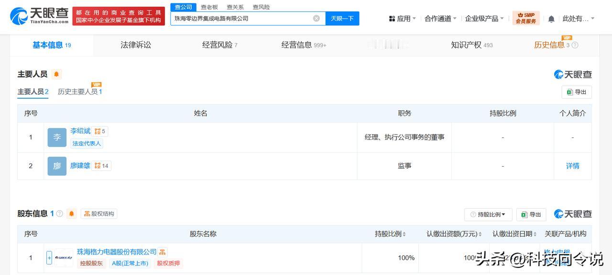Export the 股东信息 table with 导出

(x=531, y=214)
